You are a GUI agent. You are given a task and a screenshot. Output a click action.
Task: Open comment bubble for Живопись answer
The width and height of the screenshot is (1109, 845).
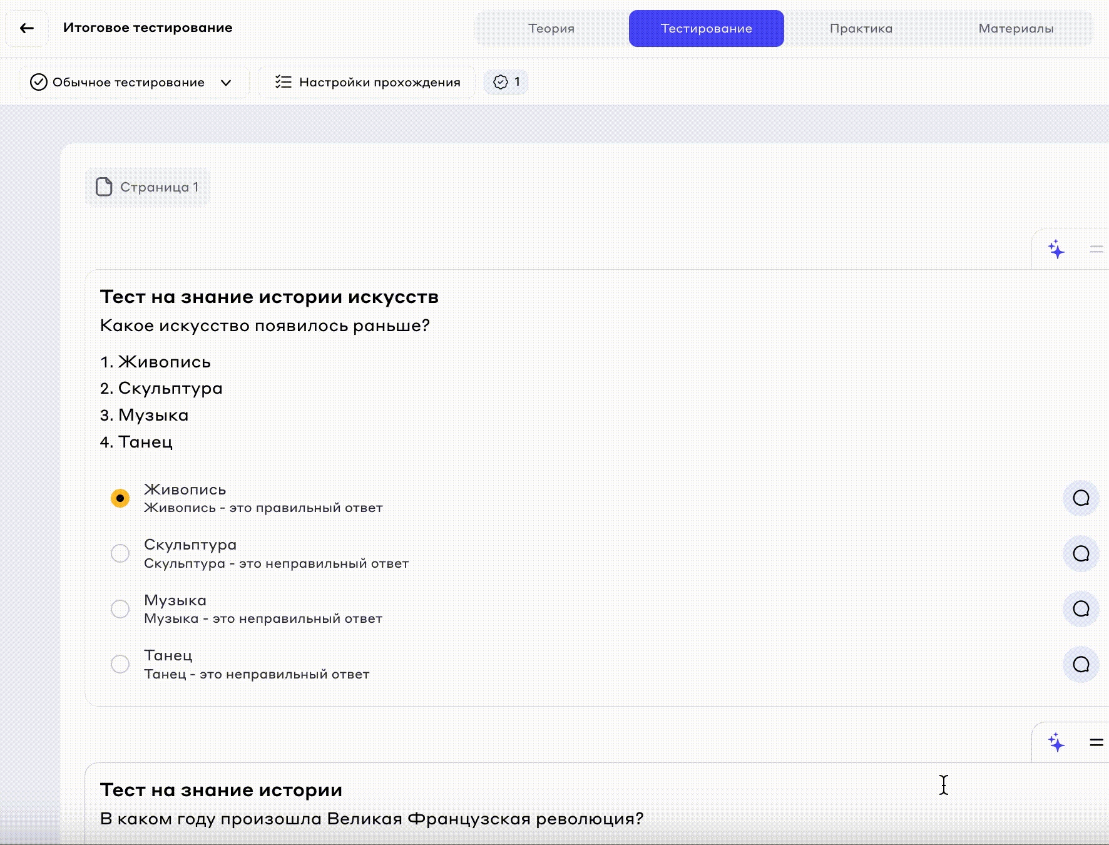tap(1081, 498)
